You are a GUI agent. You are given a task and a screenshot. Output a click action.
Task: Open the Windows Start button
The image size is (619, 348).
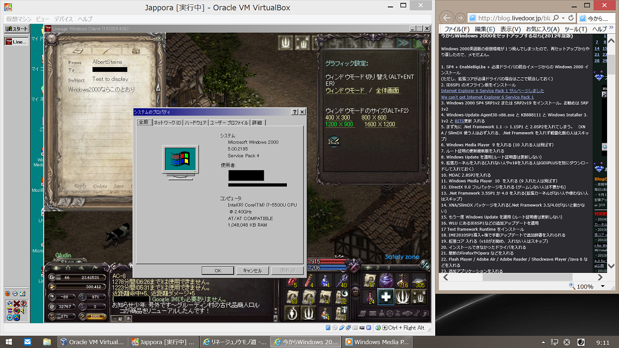[8, 342]
